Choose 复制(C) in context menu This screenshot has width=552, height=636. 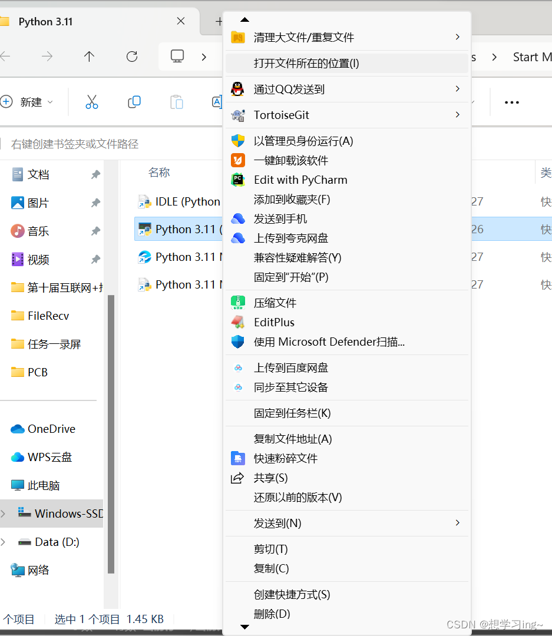point(347,569)
